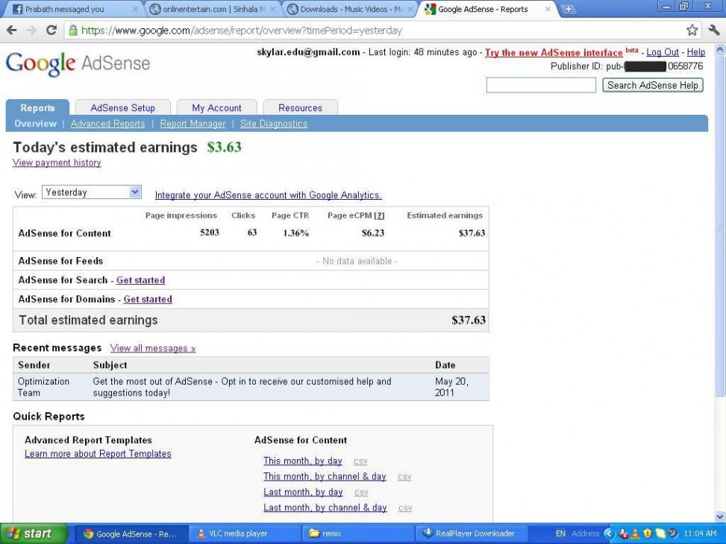Close the Downloads - Music Videos tab
The height and width of the screenshot is (544, 726).
click(410, 9)
